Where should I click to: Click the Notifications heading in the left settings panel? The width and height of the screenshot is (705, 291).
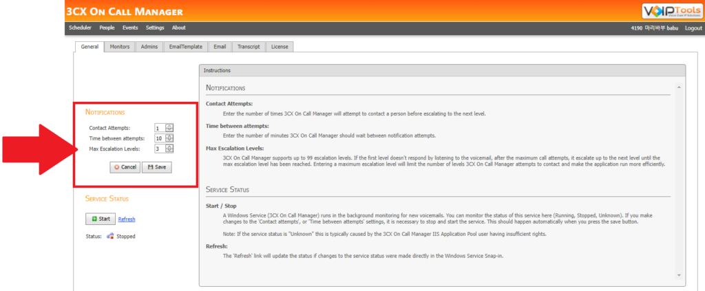(x=105, y=112)
